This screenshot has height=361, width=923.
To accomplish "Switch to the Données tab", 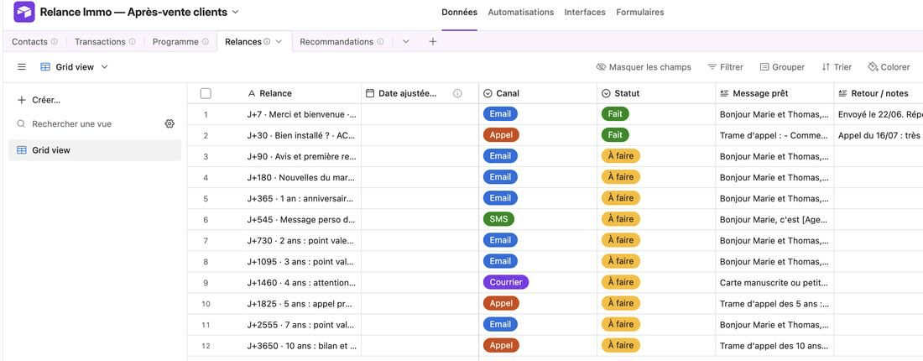I will click(459, 12).
